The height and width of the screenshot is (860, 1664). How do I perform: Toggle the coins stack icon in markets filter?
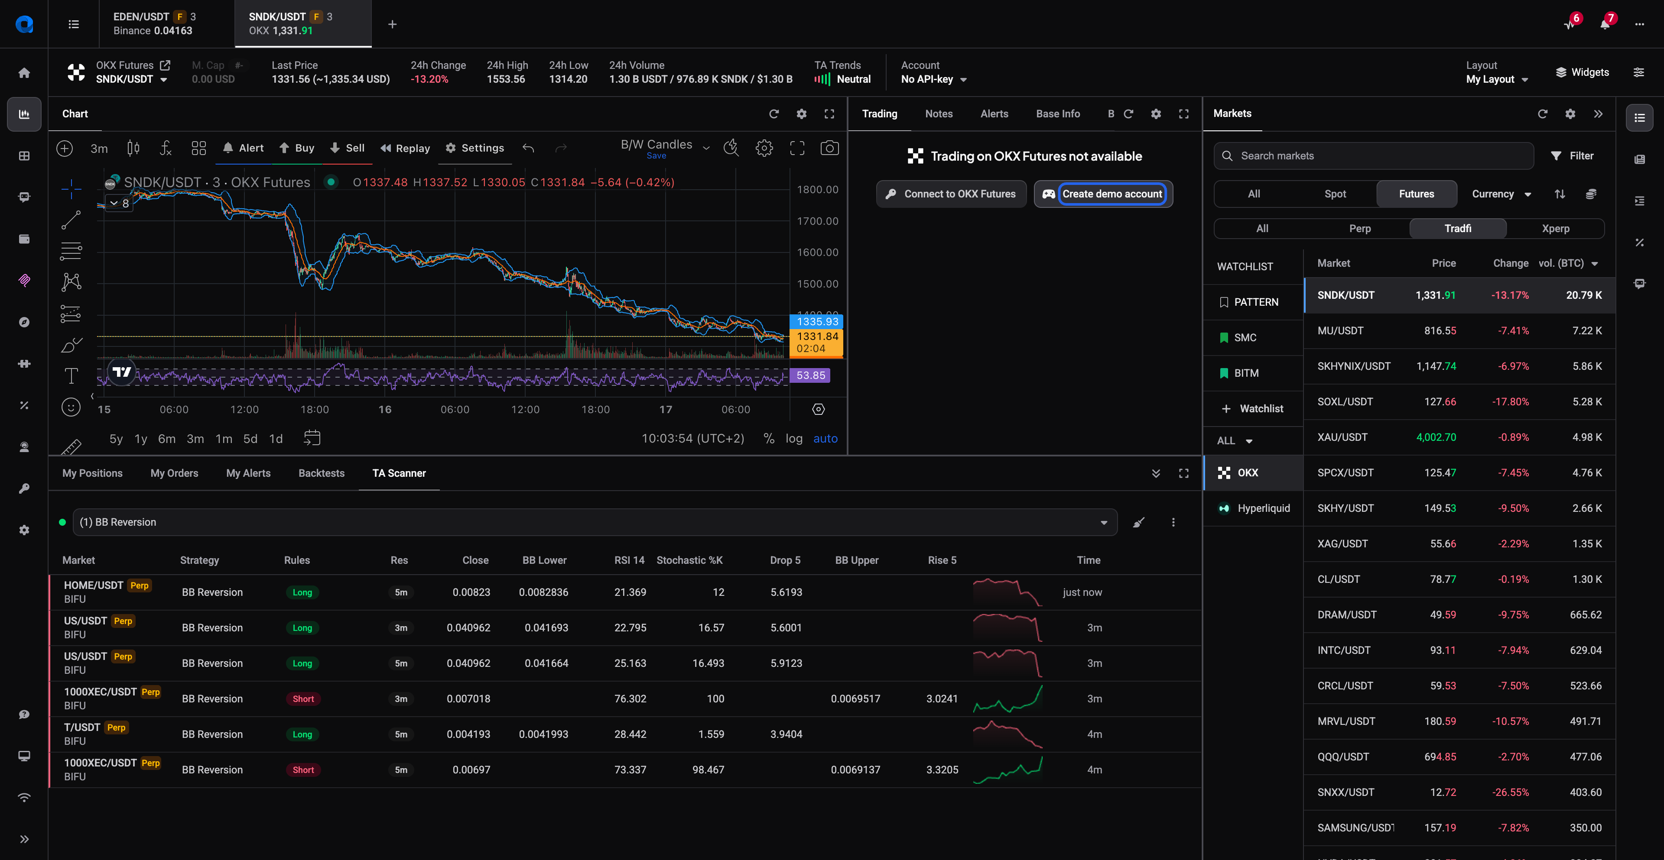[x=1591, y=194]
